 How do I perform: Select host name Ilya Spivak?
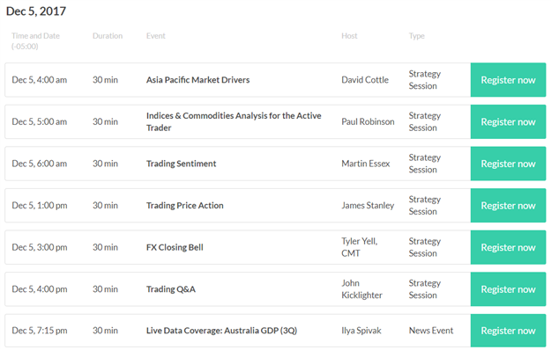coord(361,331)
